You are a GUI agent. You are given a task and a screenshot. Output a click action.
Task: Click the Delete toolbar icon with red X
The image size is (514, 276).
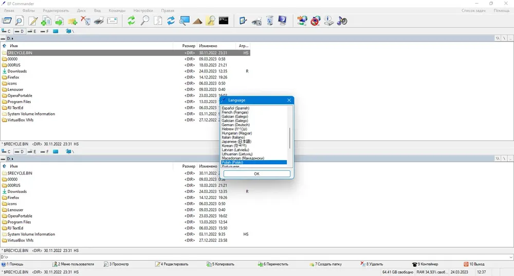[85, 21]
